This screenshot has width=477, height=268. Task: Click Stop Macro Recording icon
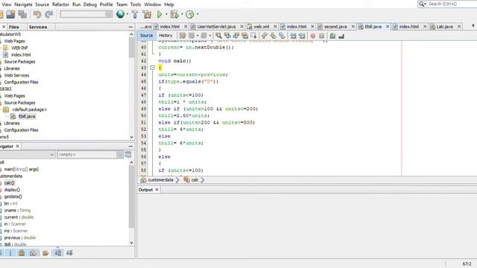point(321,36)
